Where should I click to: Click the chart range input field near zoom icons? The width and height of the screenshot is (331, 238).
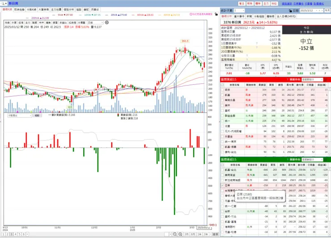166,234
